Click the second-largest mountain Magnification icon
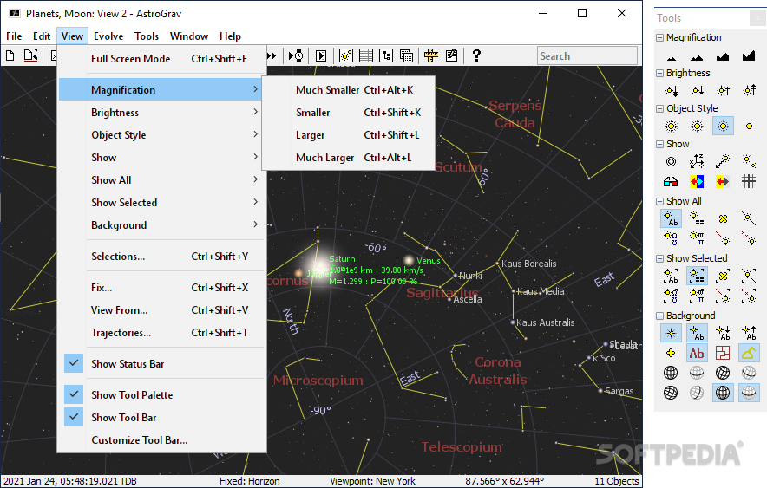The width and height of the screenshot is (767, 488). (x=723, y=56)
